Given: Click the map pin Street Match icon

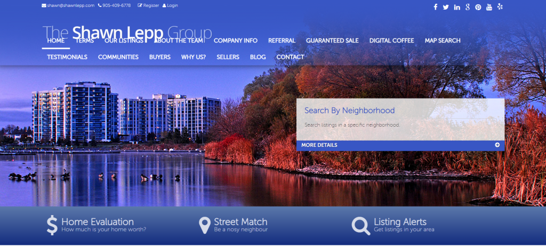Looking at the screenshot, I should coord(204,225).
